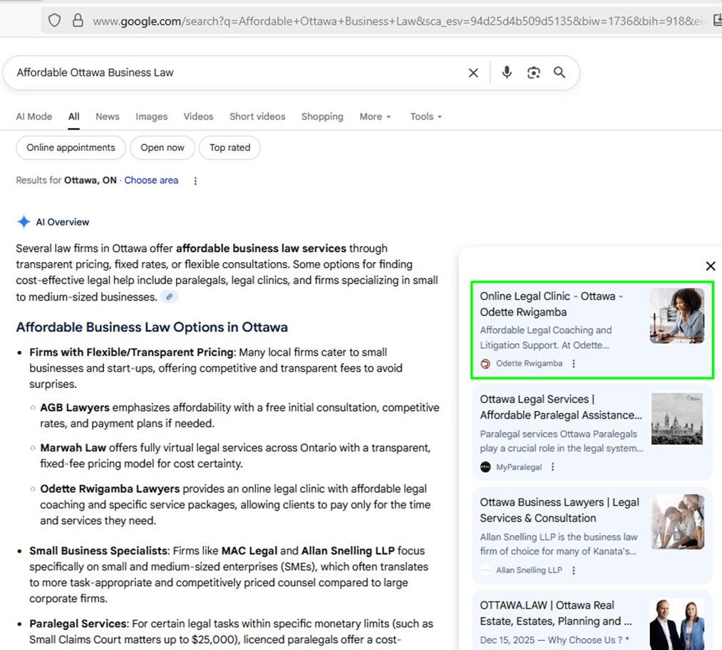Open the AI Overview source link chip
Image resolution: width=722 pixels, height=650 pixels.
tap(169, 297)
